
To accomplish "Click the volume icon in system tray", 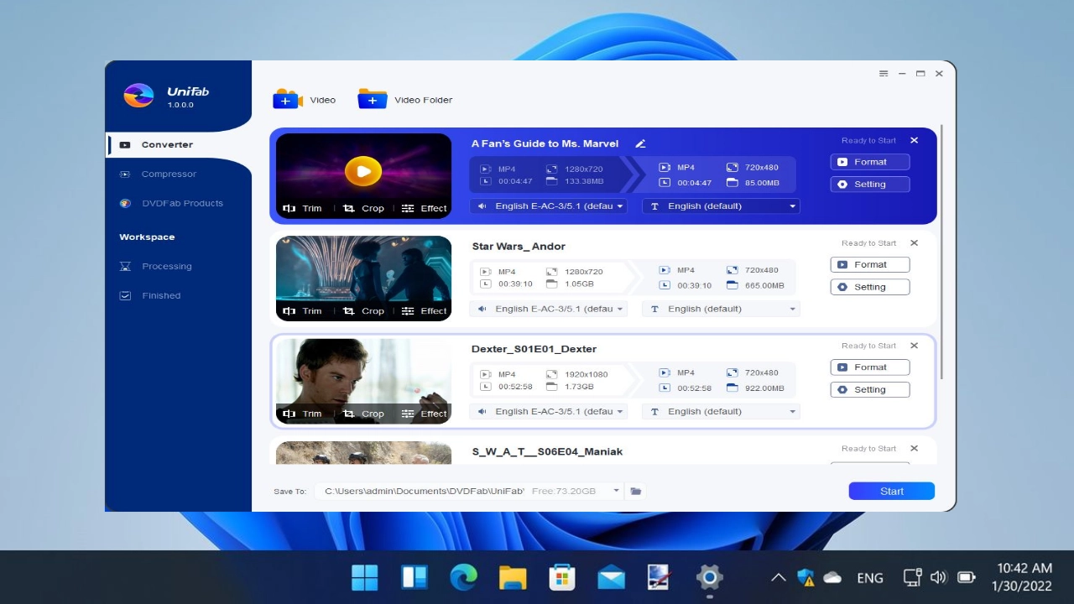I will (939, 577).
